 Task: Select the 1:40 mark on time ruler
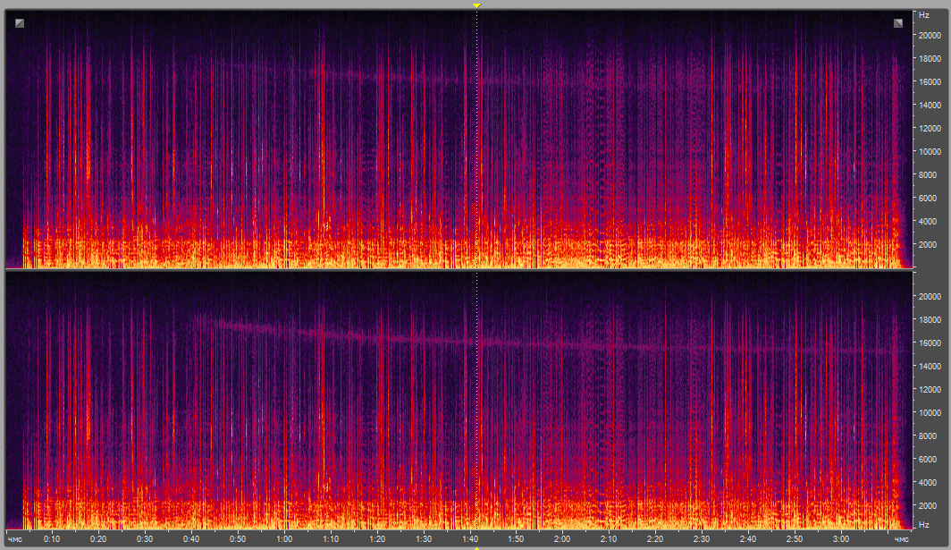click(x=469, y=539)
